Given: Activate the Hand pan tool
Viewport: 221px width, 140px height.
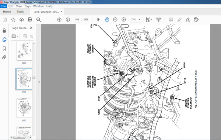Looking at the screenshot, I should click(107, 20).
